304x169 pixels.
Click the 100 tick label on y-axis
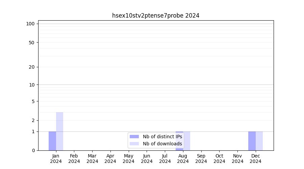[30, 24]
